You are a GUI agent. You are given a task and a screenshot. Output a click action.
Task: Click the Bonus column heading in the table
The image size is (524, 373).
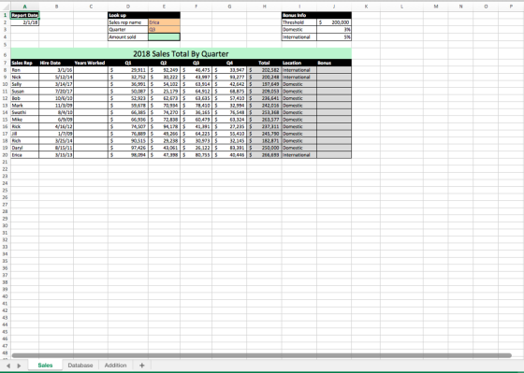334,63
